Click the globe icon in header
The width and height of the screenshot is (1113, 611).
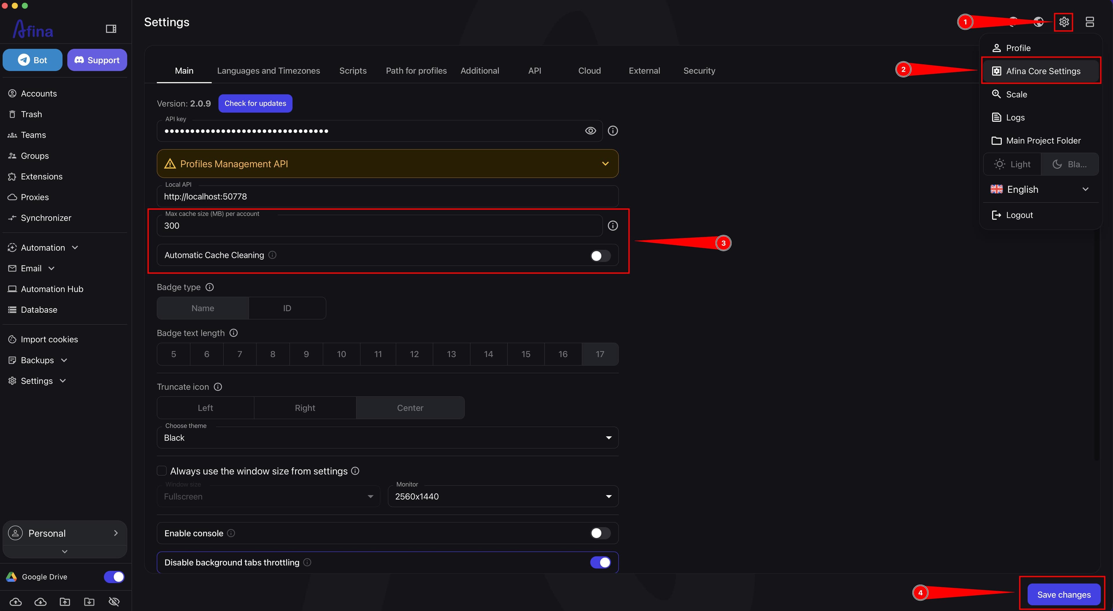[1039, 22]
